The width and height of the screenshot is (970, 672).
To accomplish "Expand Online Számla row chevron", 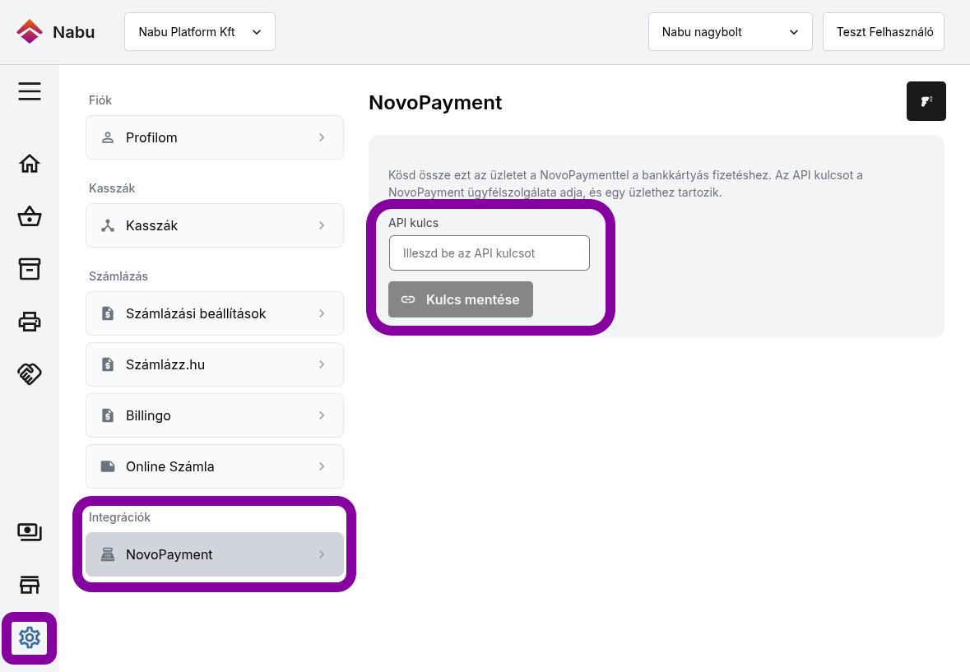I will (x=322, y=466).
